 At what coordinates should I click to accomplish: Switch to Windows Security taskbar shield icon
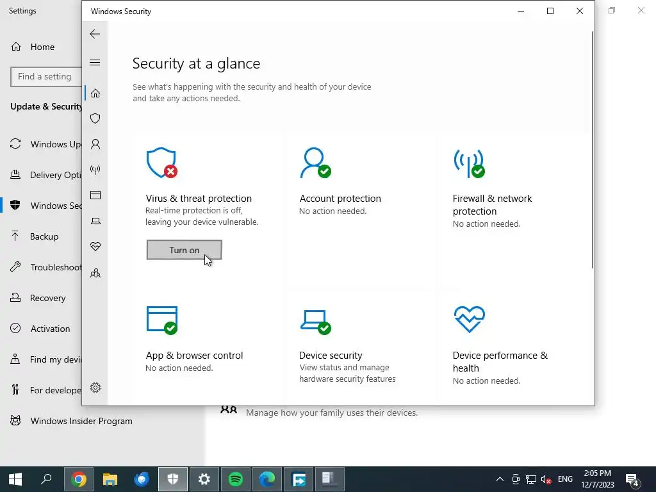(x=173, y=479)
